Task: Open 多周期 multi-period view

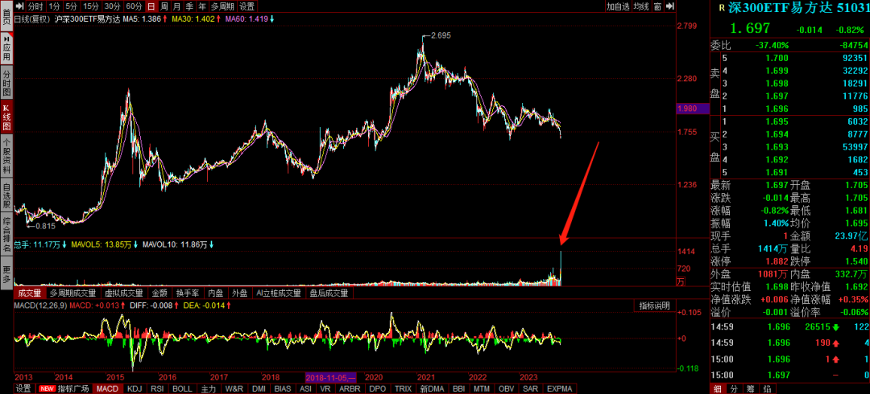Action: 222,6
